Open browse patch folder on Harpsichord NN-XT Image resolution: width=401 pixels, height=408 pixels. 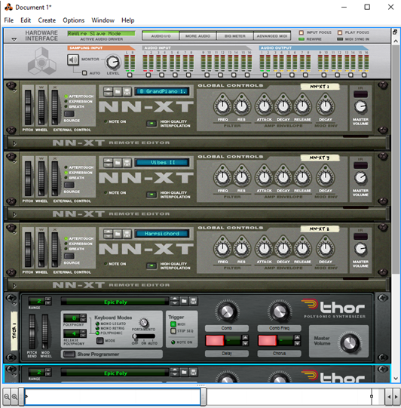(x=118, y=234)
